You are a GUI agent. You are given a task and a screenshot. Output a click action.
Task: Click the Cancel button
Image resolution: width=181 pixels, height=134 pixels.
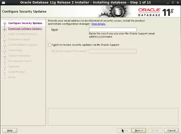[171, 130]
